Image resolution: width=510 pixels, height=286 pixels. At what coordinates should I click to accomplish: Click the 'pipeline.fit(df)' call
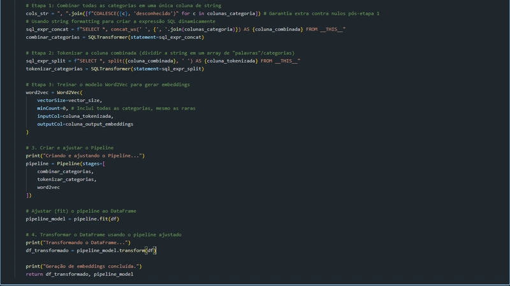(x=97, y=218)
